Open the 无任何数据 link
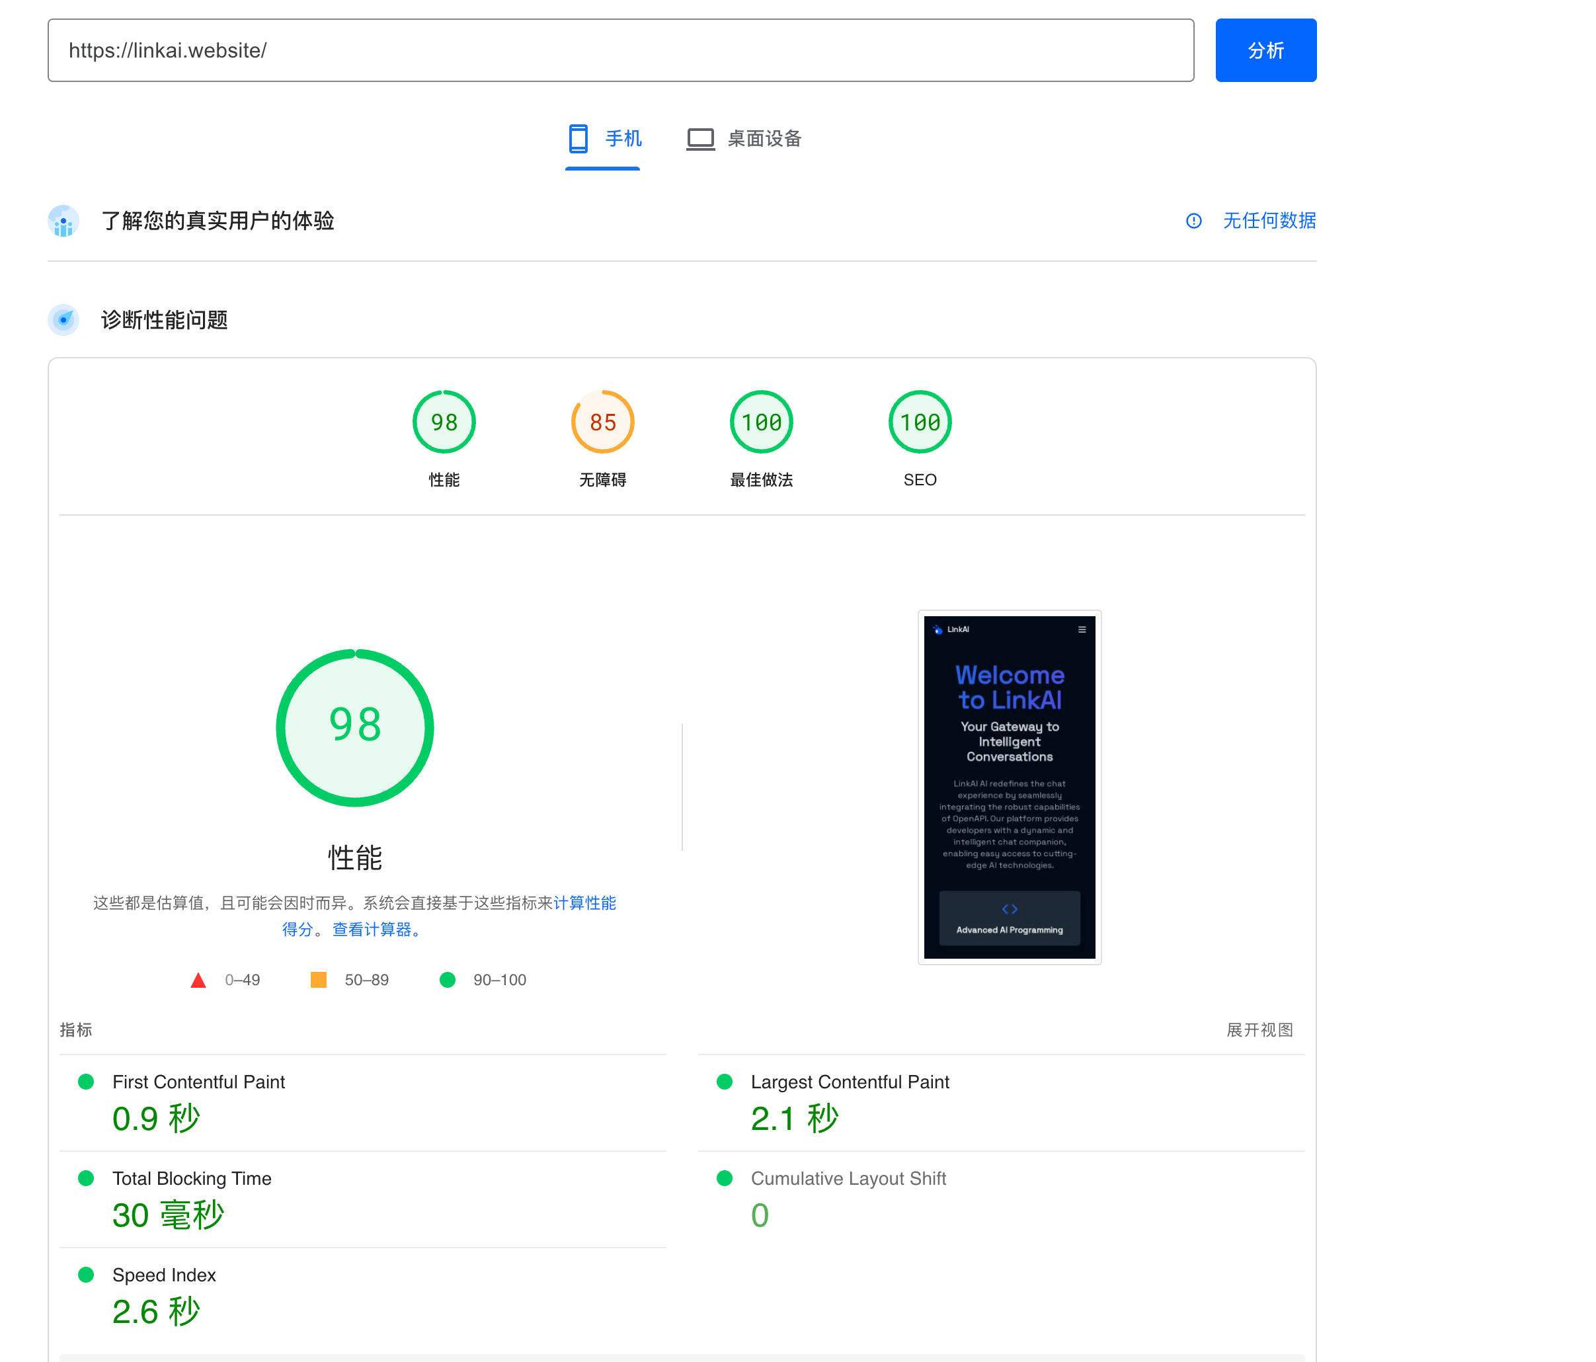The width and height of the screenshot is (1596, 1362). click(1269, 221)
